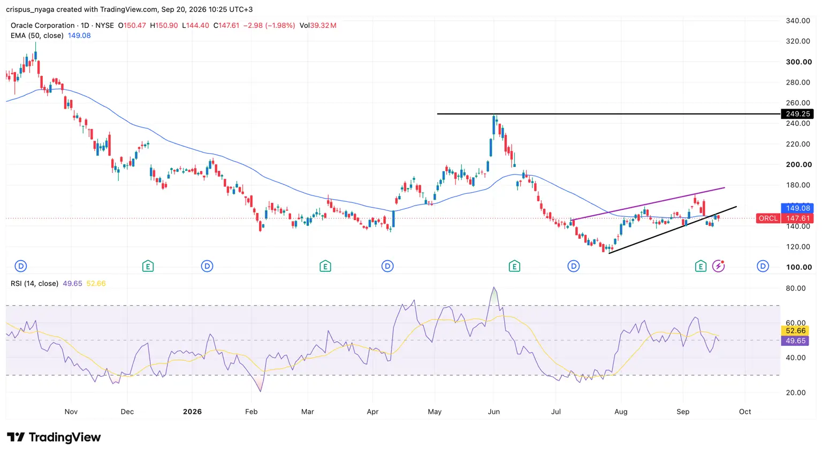Click the 52.66 value in RSI legend

point(96,284)
